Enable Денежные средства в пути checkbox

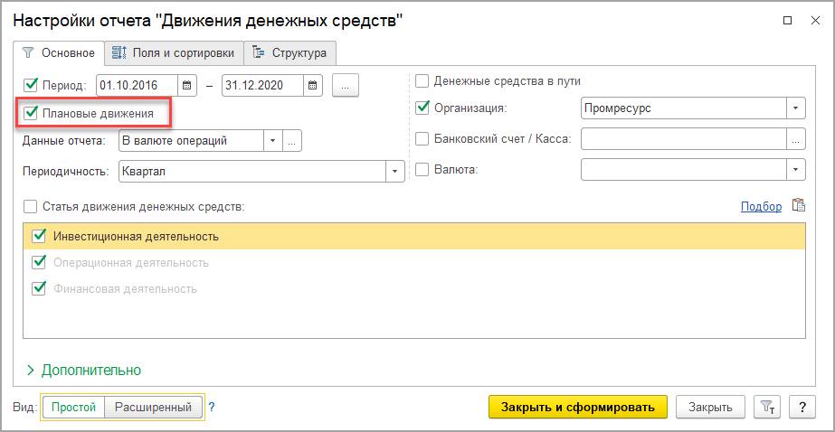coord(422,81)
